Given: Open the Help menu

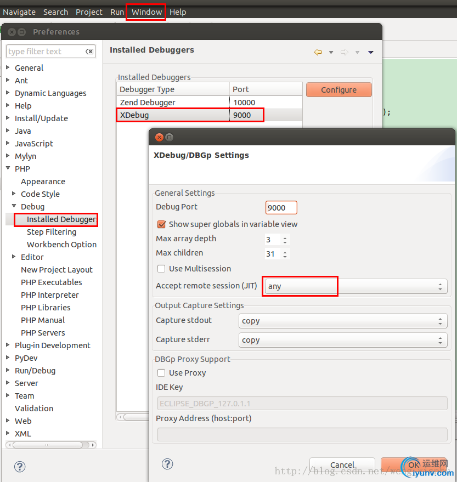Looking at the screenshot, I should click(178, 12).
